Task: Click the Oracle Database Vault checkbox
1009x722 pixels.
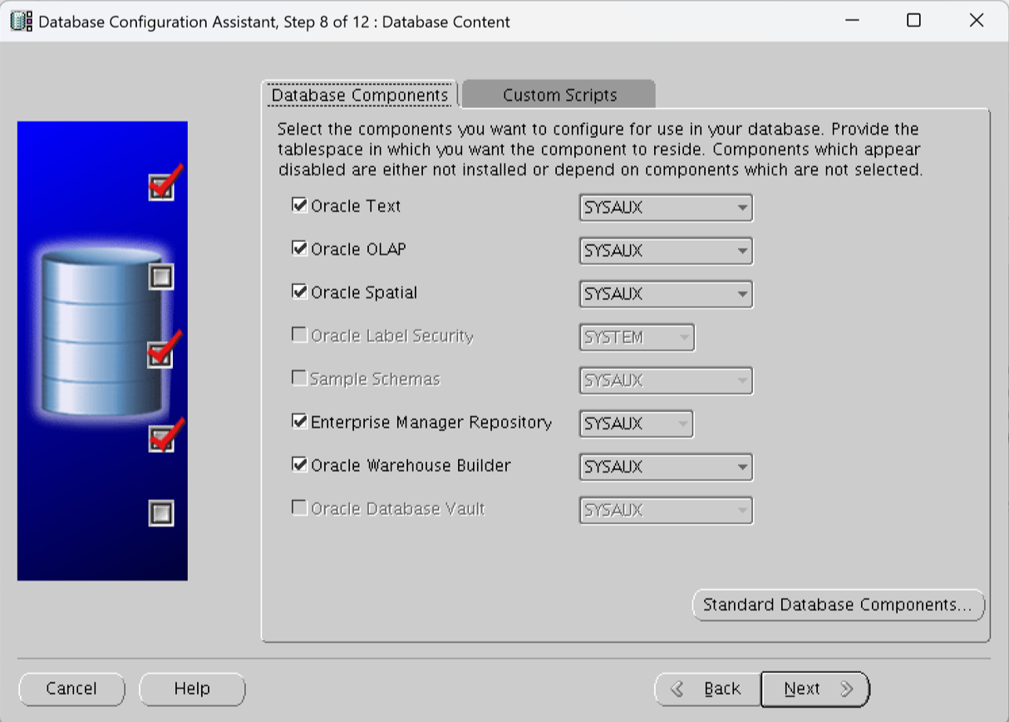Action: 299,508
